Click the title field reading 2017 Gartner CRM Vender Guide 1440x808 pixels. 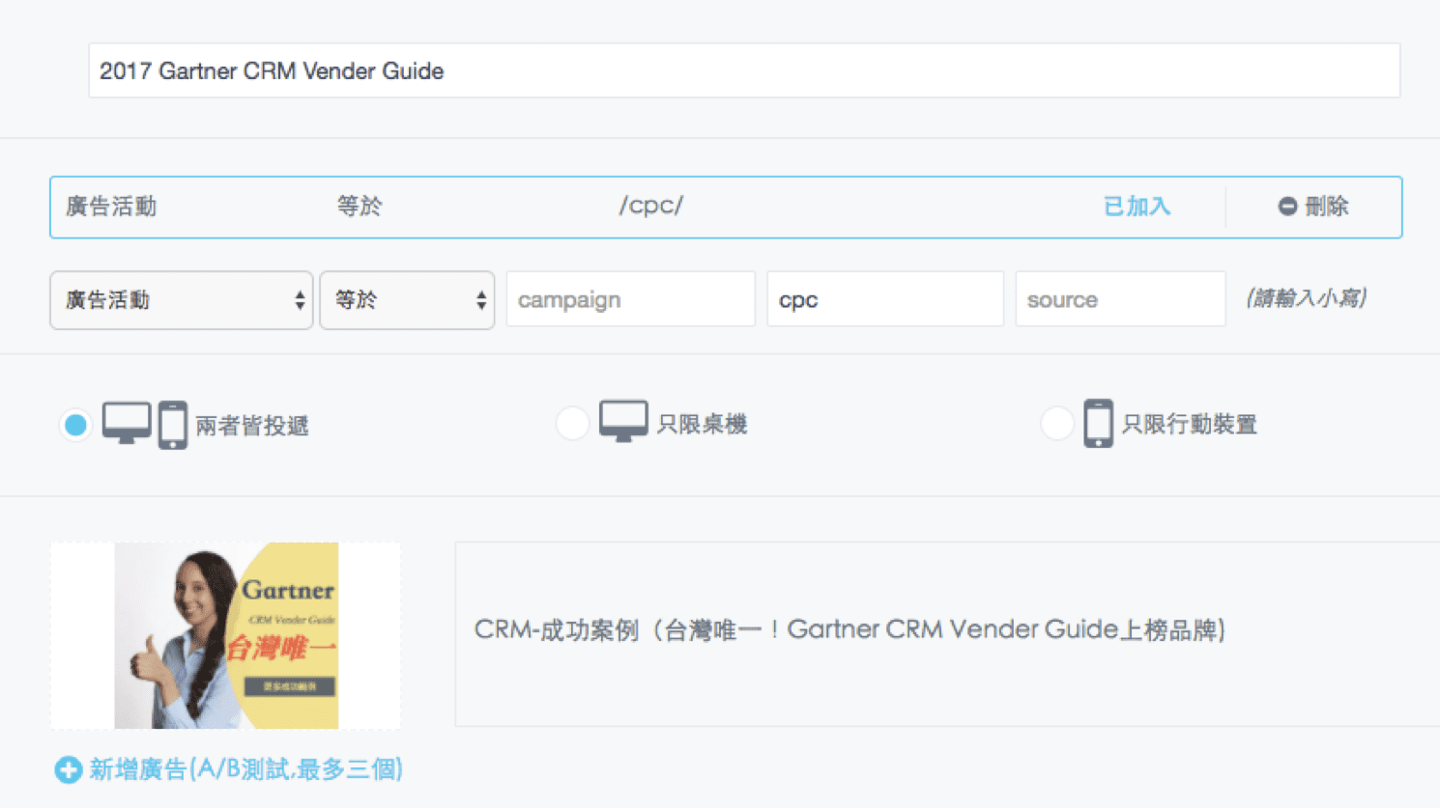click(x=743, y=70)
